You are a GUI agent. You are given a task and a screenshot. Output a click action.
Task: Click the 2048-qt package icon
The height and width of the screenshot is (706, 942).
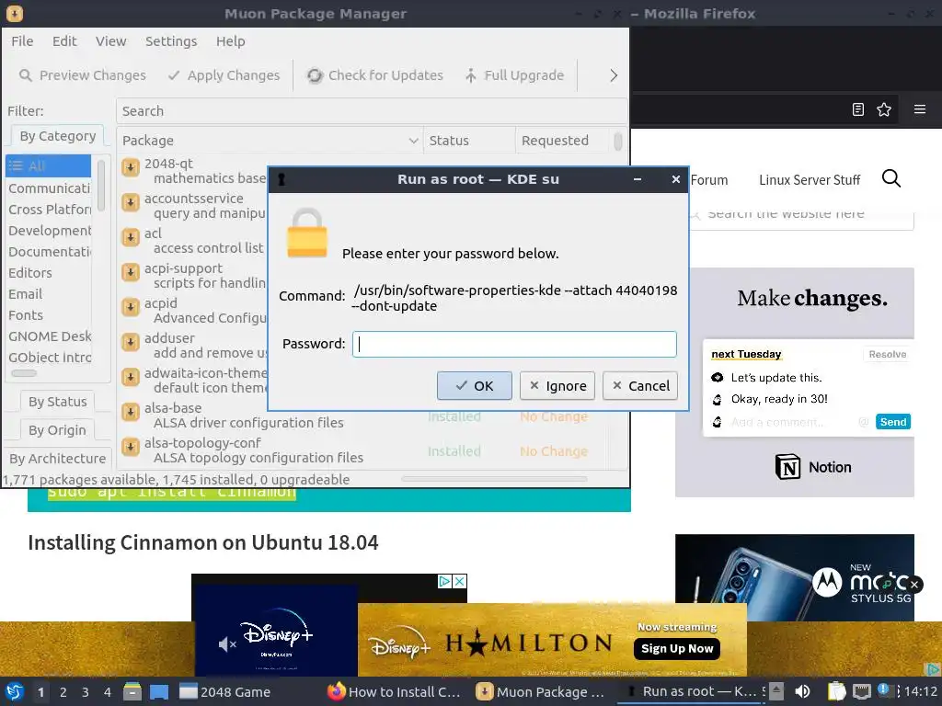[131, 167]
